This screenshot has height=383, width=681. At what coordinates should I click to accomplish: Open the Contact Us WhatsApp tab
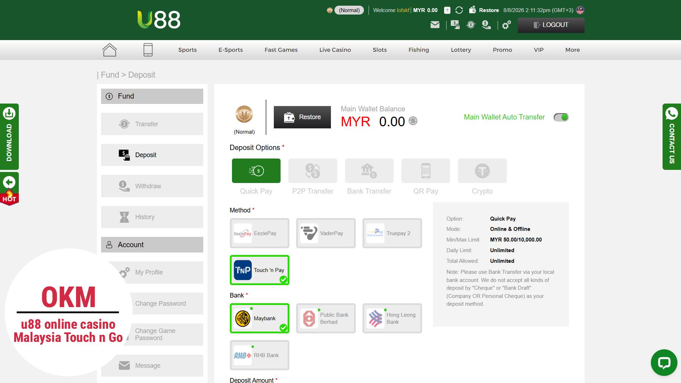point(672,137)
